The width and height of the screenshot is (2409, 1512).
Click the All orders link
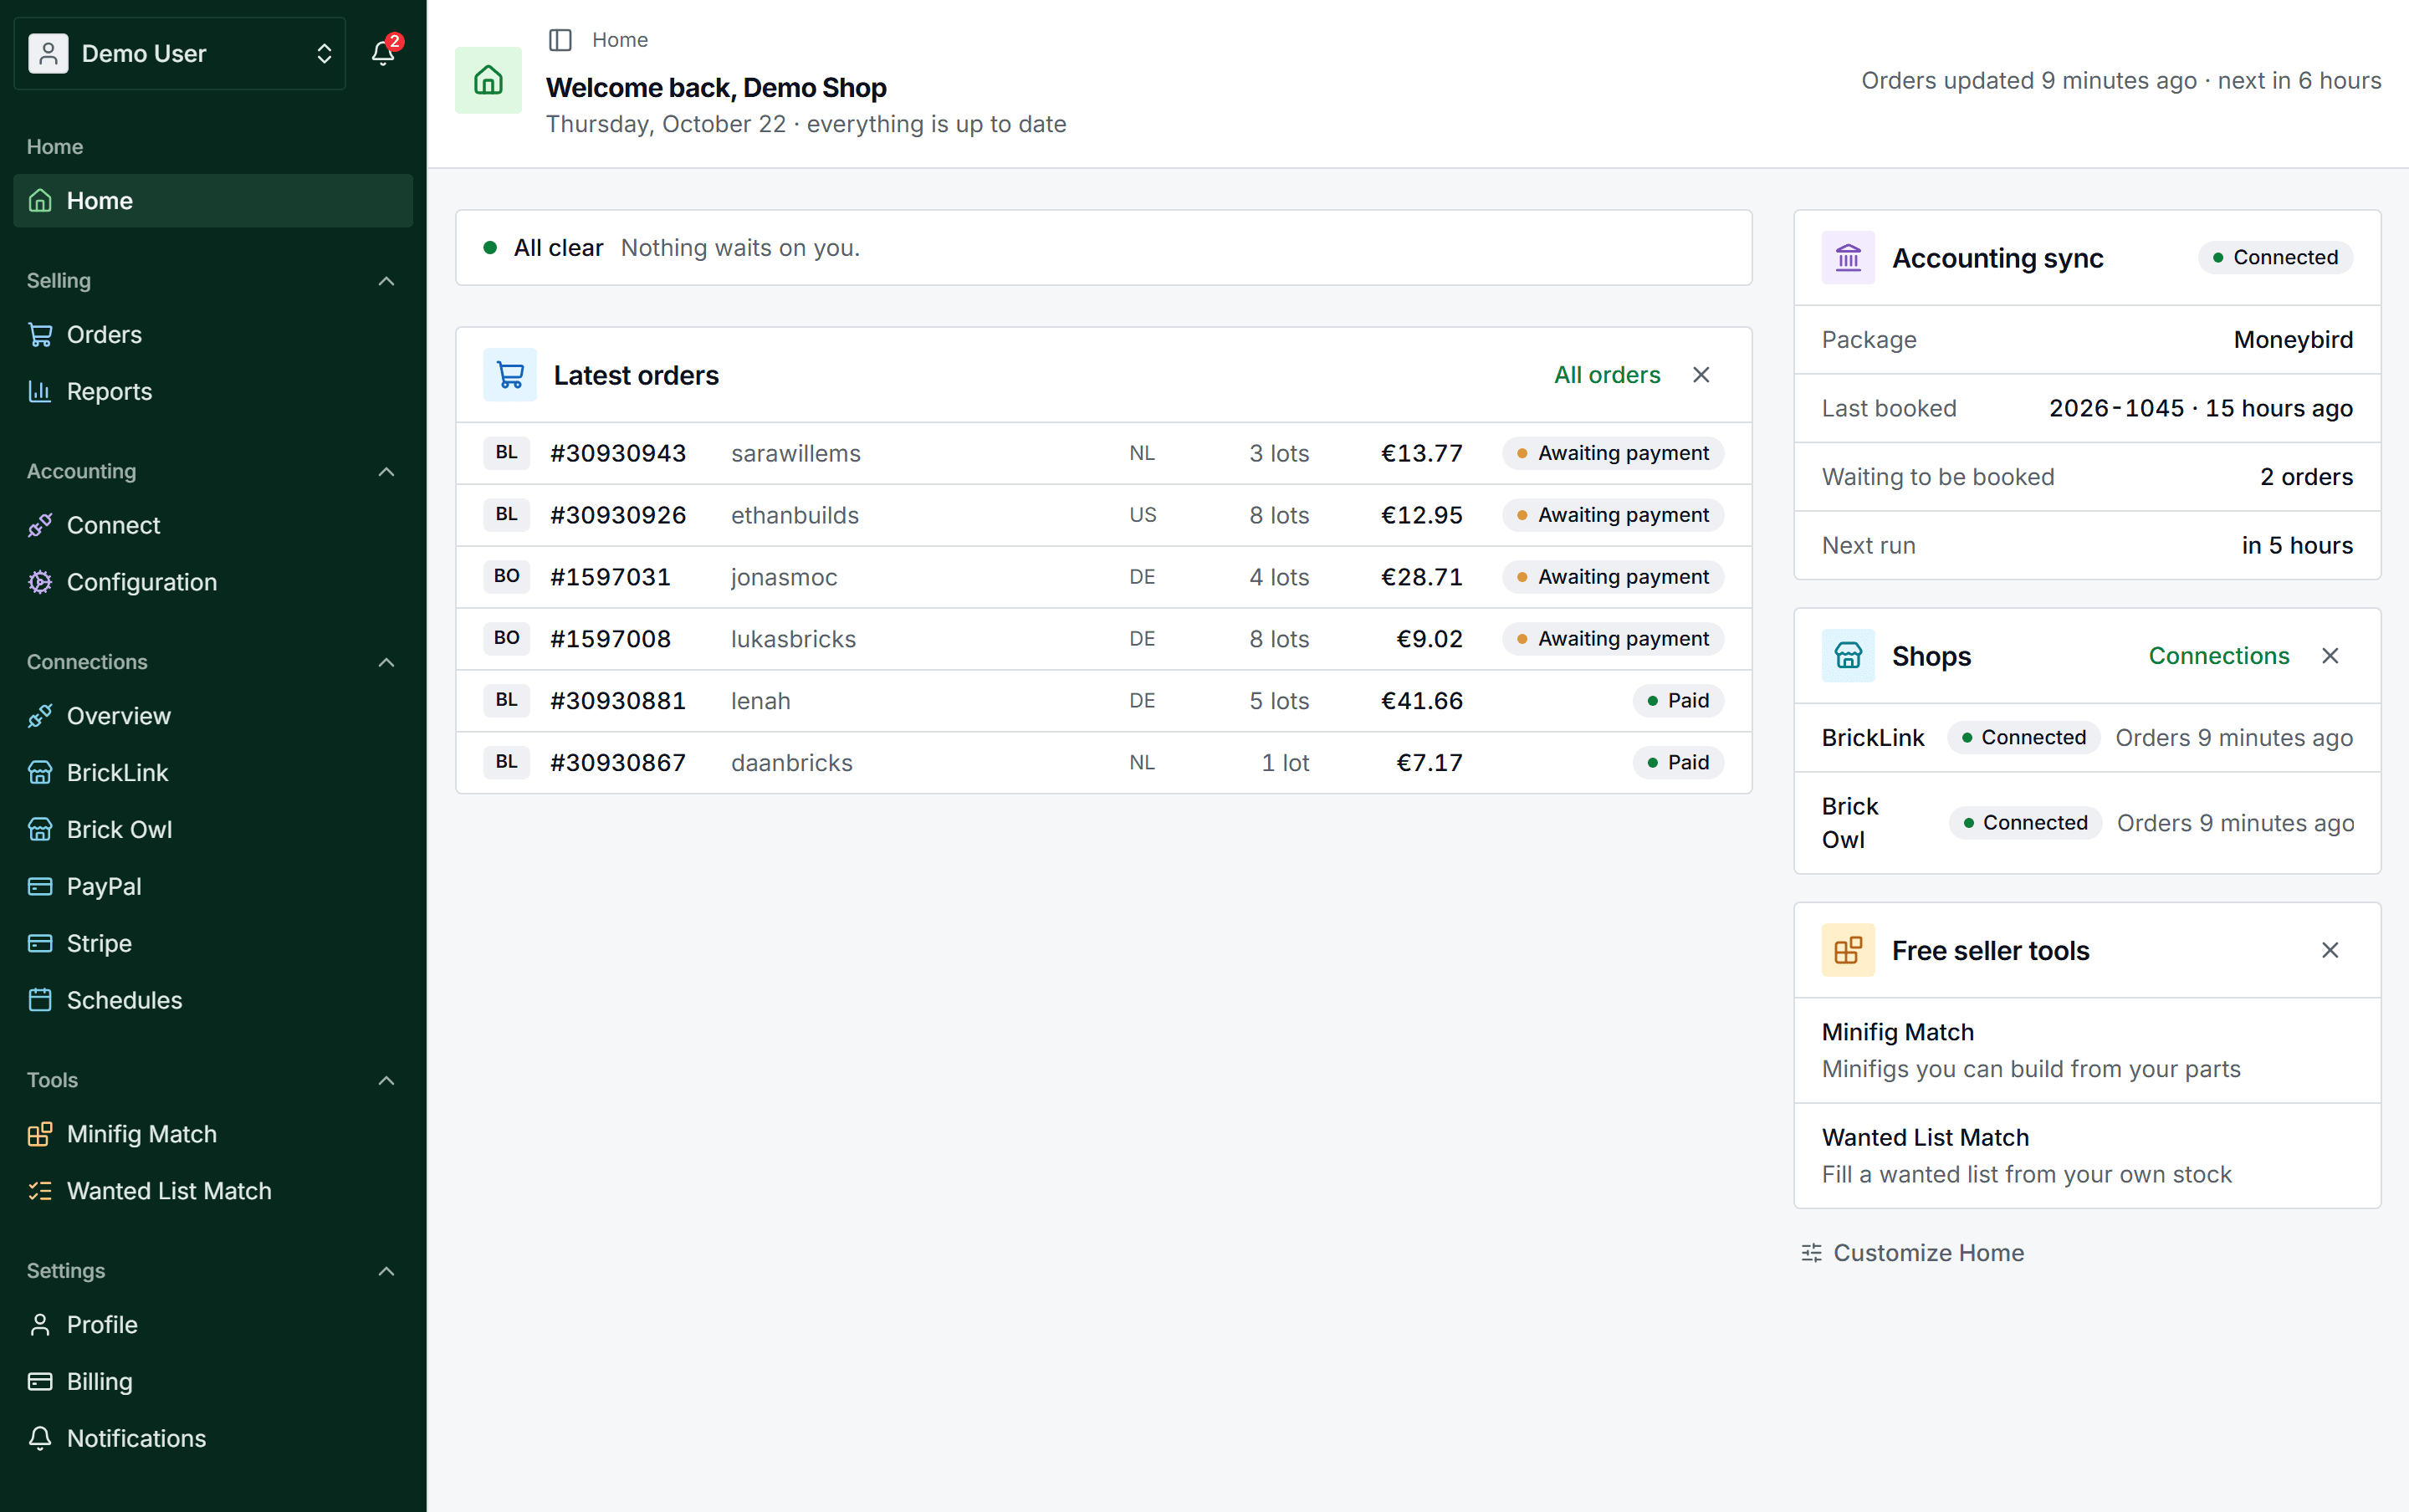1607,375
